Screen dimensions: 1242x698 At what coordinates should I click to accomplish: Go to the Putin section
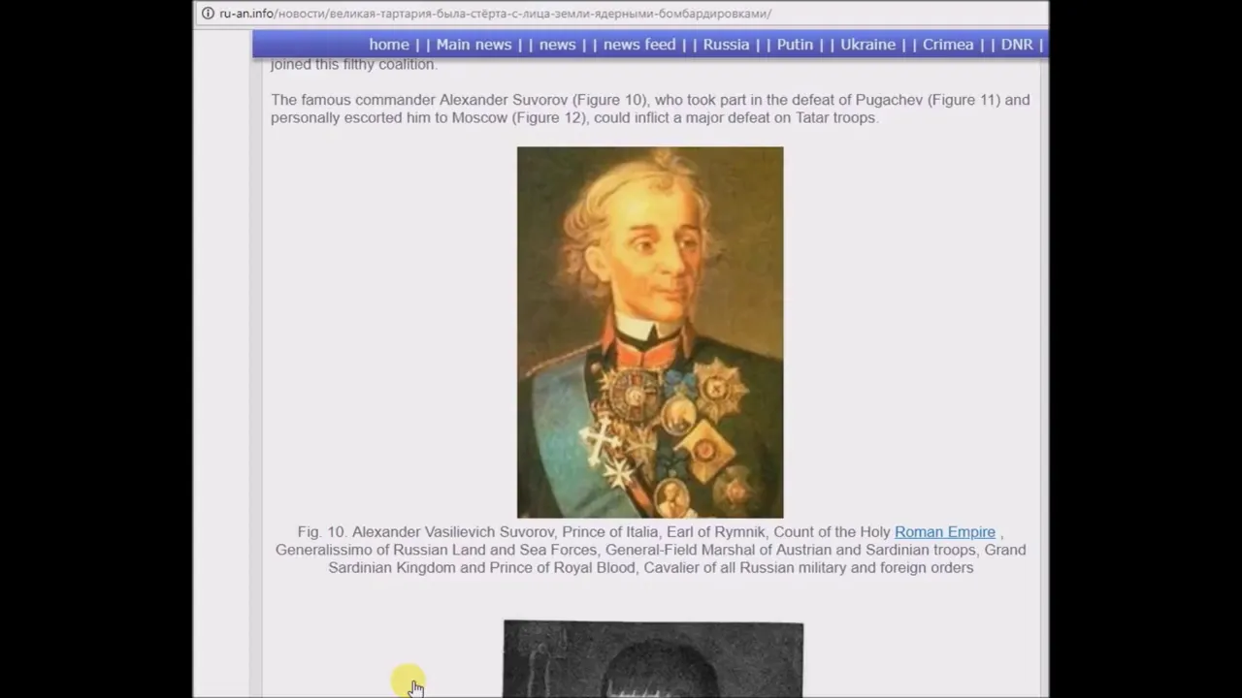coord(795,45)
